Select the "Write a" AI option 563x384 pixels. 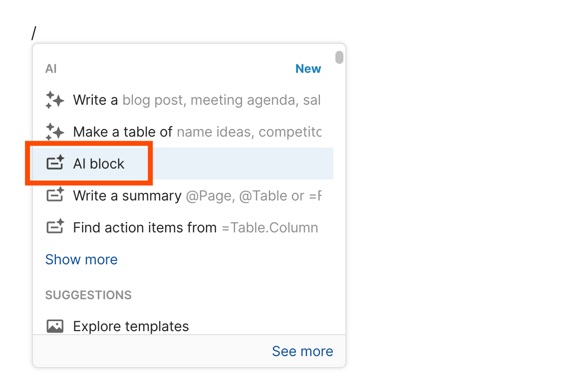(x=96, y=100)
